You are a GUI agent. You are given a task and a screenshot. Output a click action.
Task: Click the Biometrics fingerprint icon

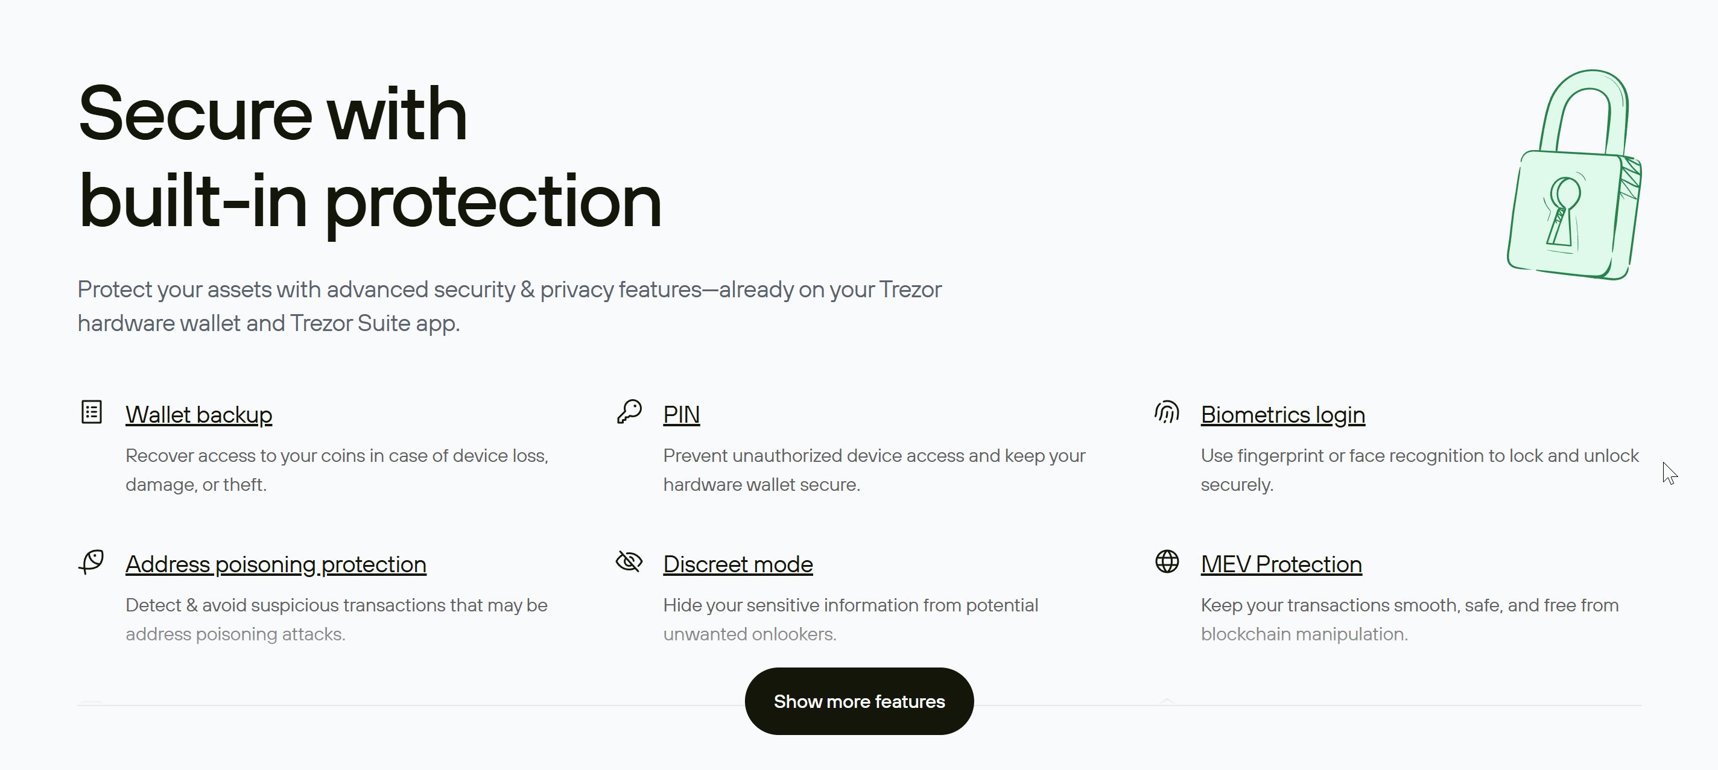click(1167, 412)
